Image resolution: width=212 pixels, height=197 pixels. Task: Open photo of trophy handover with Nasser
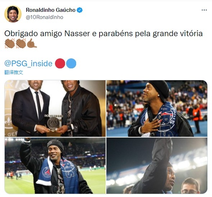(x=55, y=109)
